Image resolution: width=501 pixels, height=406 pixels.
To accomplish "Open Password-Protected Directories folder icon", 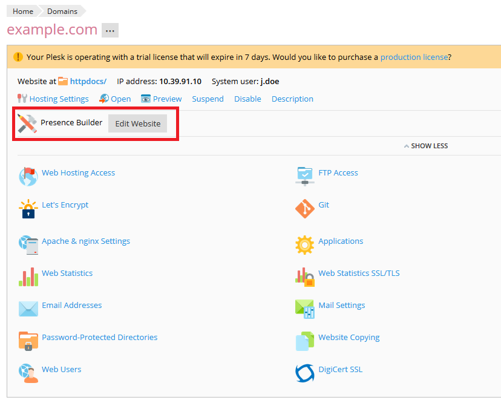I will click(x=28, y=341).
